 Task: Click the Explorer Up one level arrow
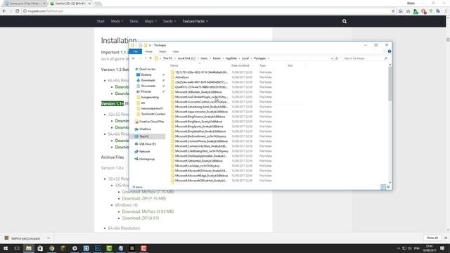coord(150,58)
